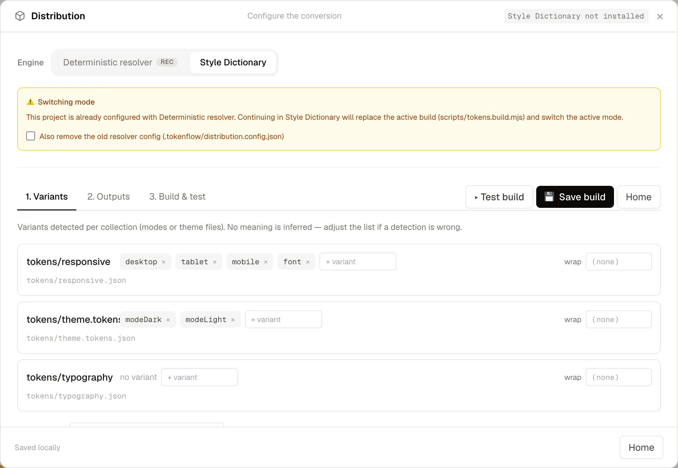678x468 pixels.
Task: Select Style Dictionary engine
Action: click(233, 62)
